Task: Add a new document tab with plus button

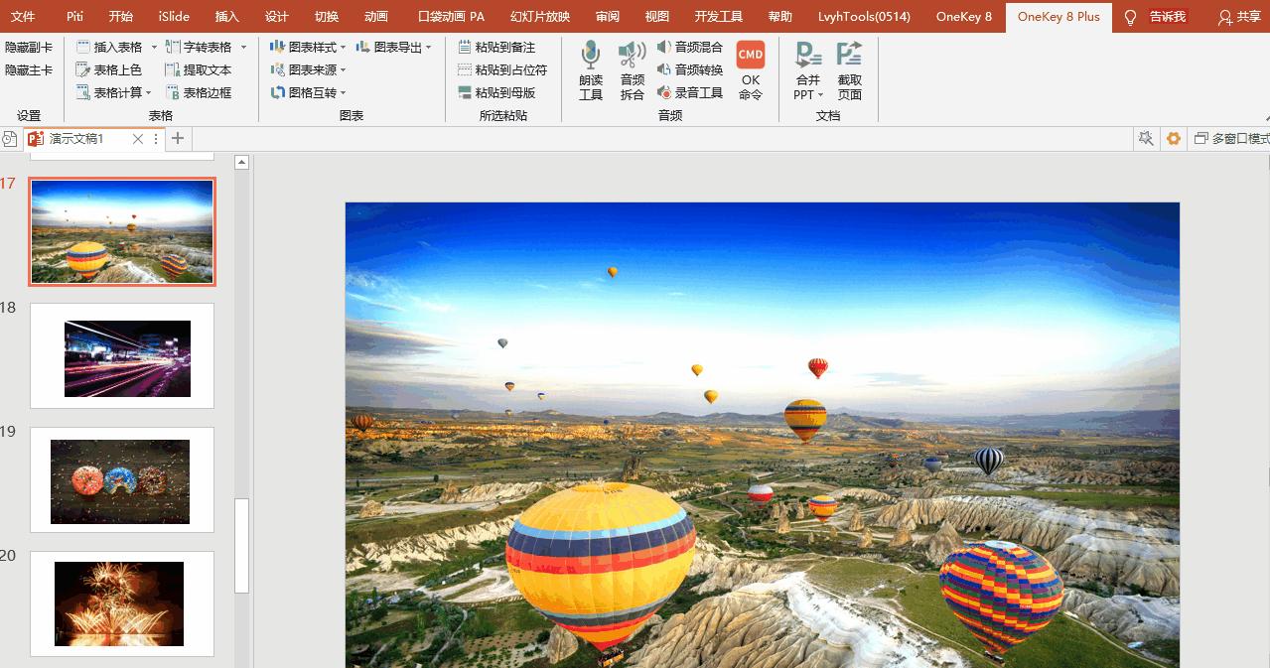Action: click(178, 139)
